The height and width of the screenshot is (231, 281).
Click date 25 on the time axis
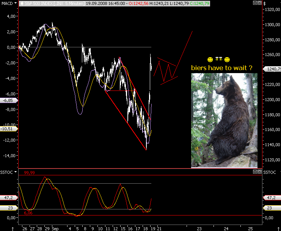250,229
